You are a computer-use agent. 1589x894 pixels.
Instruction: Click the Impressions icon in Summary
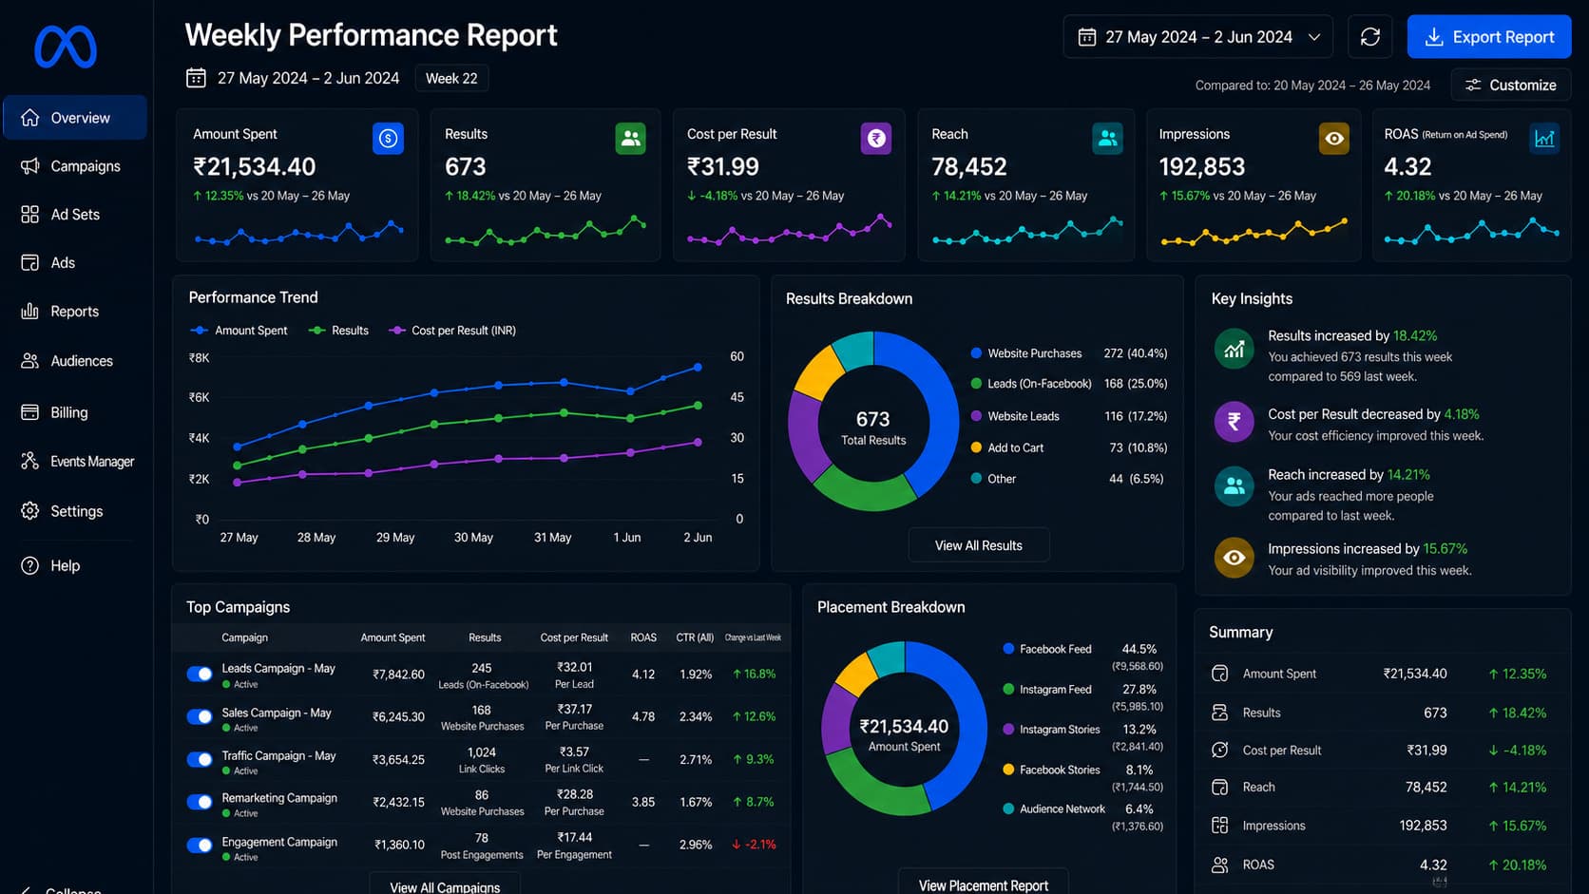[x=1220, y=826]
